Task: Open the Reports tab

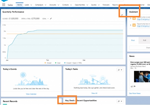Action: click(115, 5)
